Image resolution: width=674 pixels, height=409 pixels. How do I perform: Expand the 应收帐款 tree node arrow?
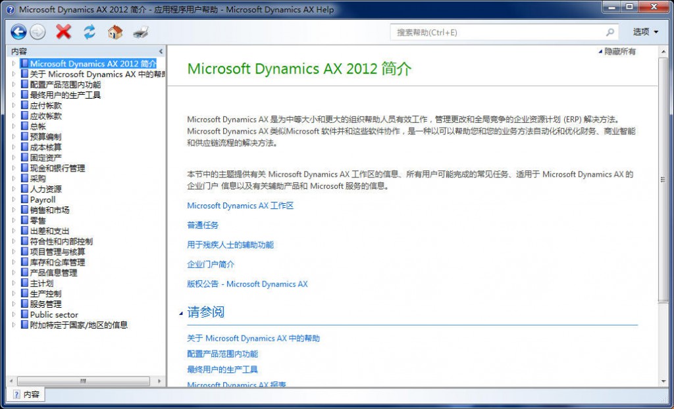coord(14,116)
